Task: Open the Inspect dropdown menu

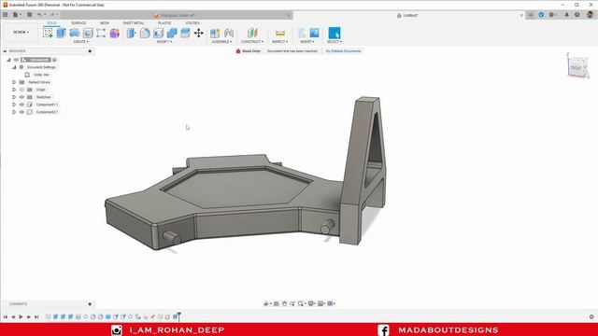Action: (280, 41)
